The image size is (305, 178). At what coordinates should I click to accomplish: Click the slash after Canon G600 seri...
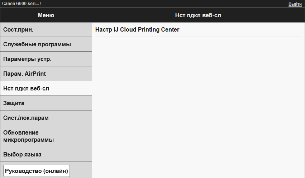click(x=40, y=3)
